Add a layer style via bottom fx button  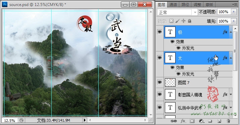coord(183,121)
